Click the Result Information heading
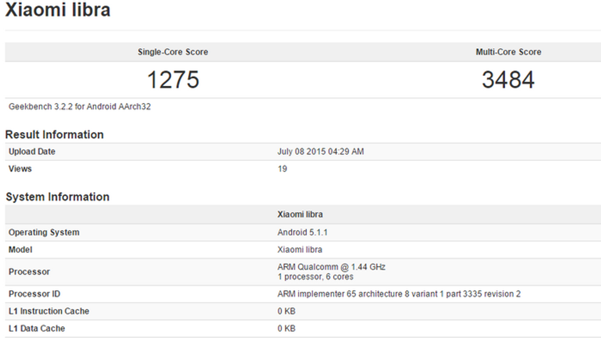 point(54,134)
